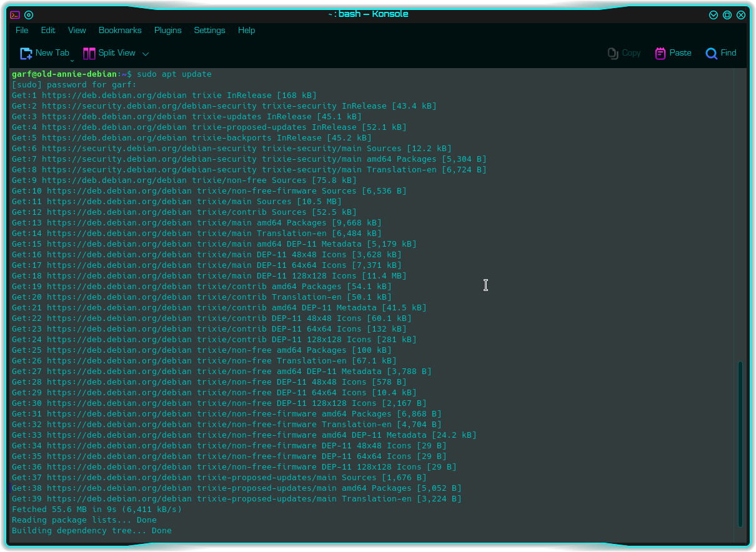Open the Plugins menu

click(167, 30)
